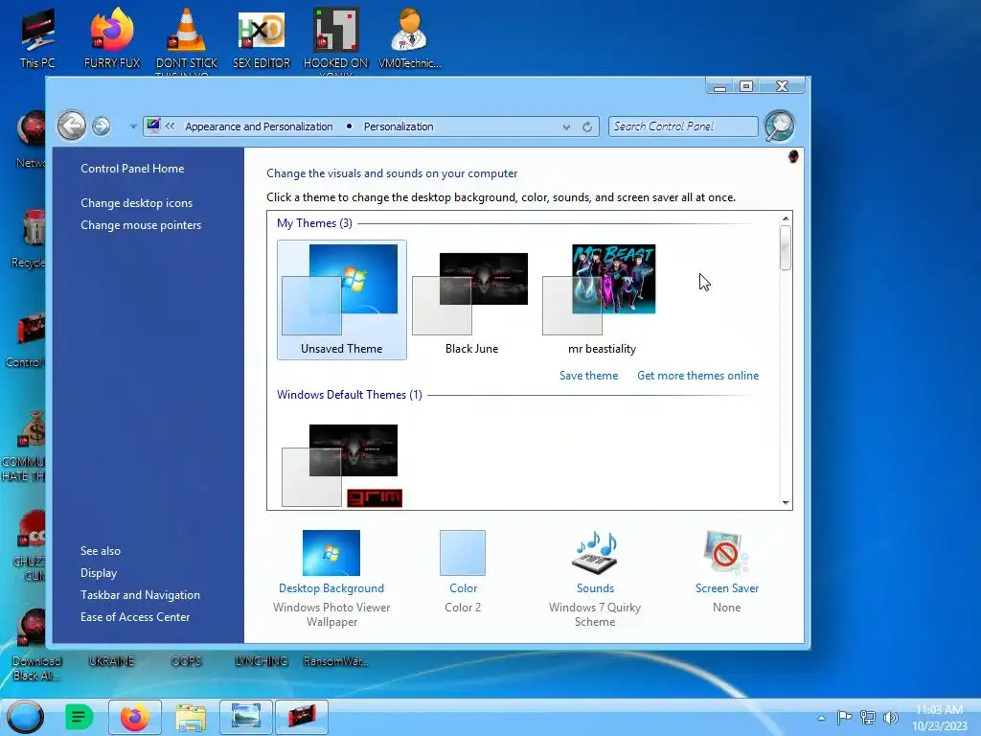
Task: Open the UKRAINE desktop shortcut
Action: 111,661
